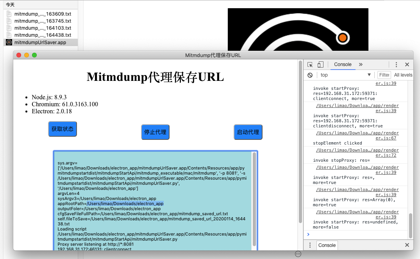Click the 启动代理 button
This screenshot has height=259, width=420.
click(x=248, y=132)
